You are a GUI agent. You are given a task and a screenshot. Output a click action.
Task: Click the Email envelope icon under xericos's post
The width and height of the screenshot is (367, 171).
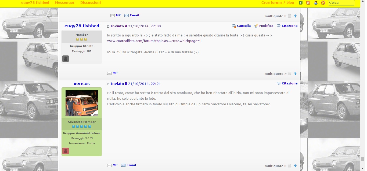[x=123, y=165]
